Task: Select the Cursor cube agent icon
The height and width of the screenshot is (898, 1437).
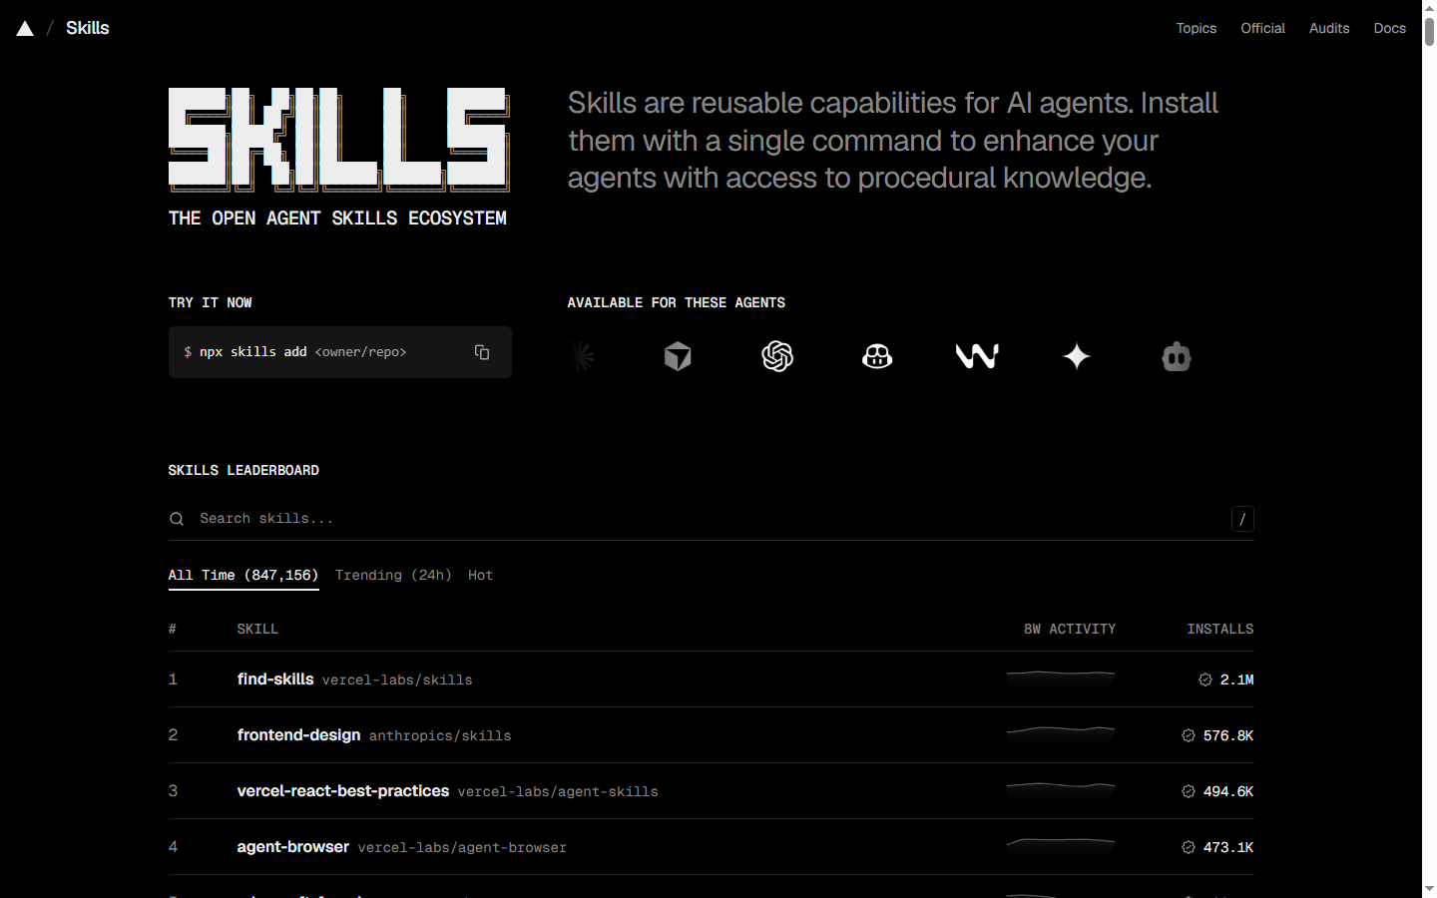Action: (x=678, y=356)
